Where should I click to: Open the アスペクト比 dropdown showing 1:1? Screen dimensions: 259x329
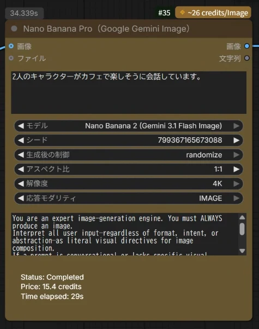point(129,169)
